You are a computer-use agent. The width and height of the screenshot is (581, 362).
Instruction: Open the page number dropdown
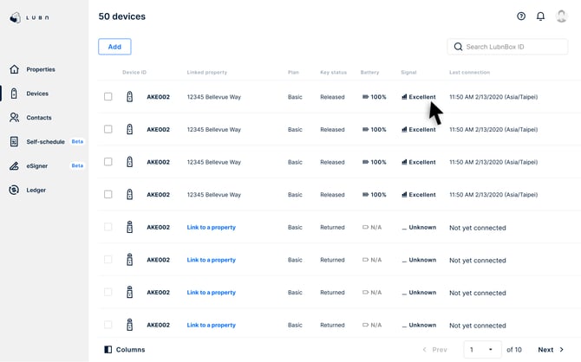click(481, 350)
